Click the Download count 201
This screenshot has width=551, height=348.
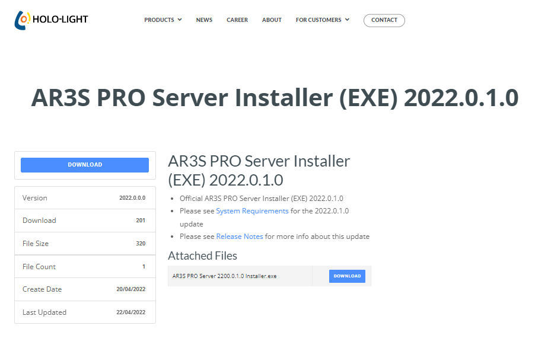(141, 220)
